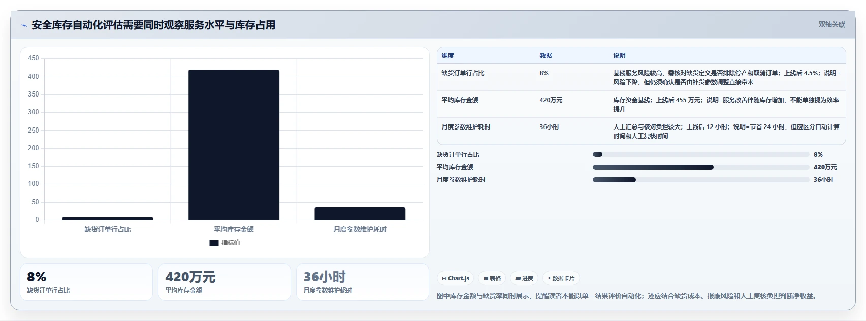This screenshot has height=321, width=866.
Task: Click the 指标值 legend text
Action: [x=231, y=243]
